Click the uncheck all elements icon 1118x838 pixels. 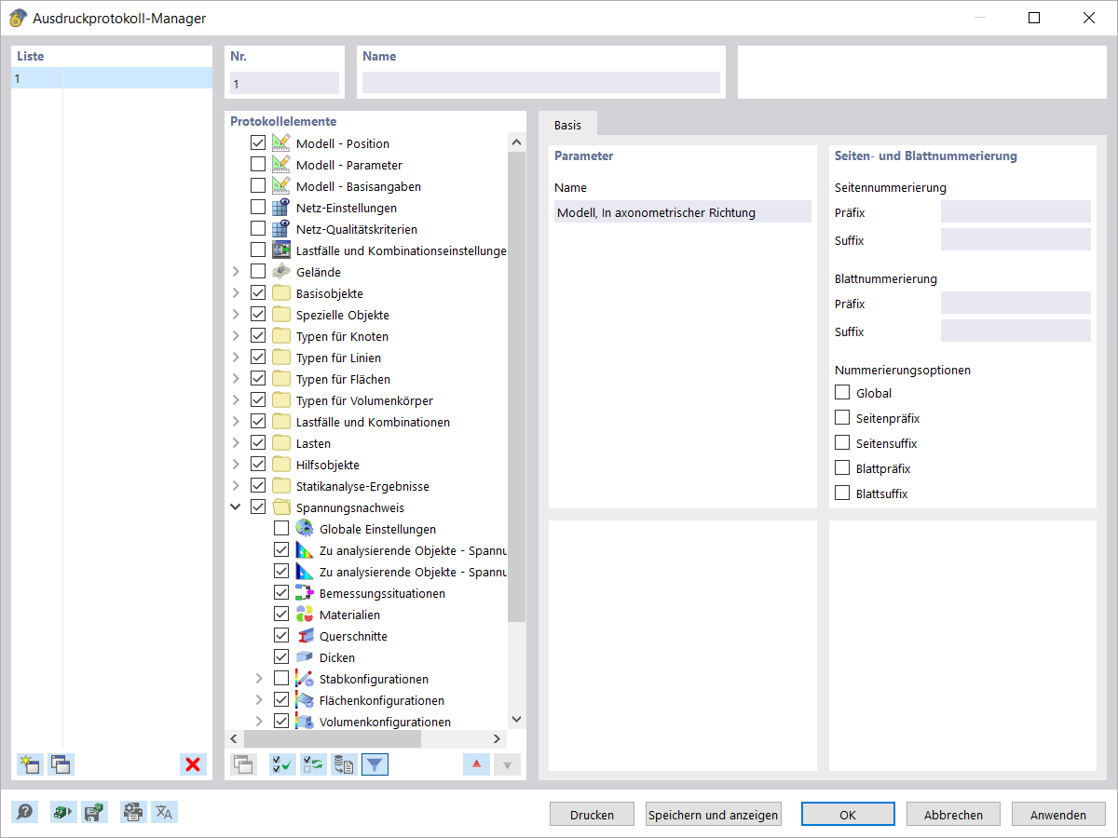(x=313, y=764)
